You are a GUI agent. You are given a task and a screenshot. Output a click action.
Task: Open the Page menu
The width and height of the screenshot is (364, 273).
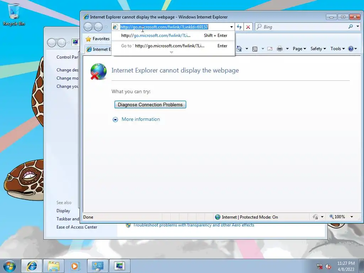click(x=299, y=49)
